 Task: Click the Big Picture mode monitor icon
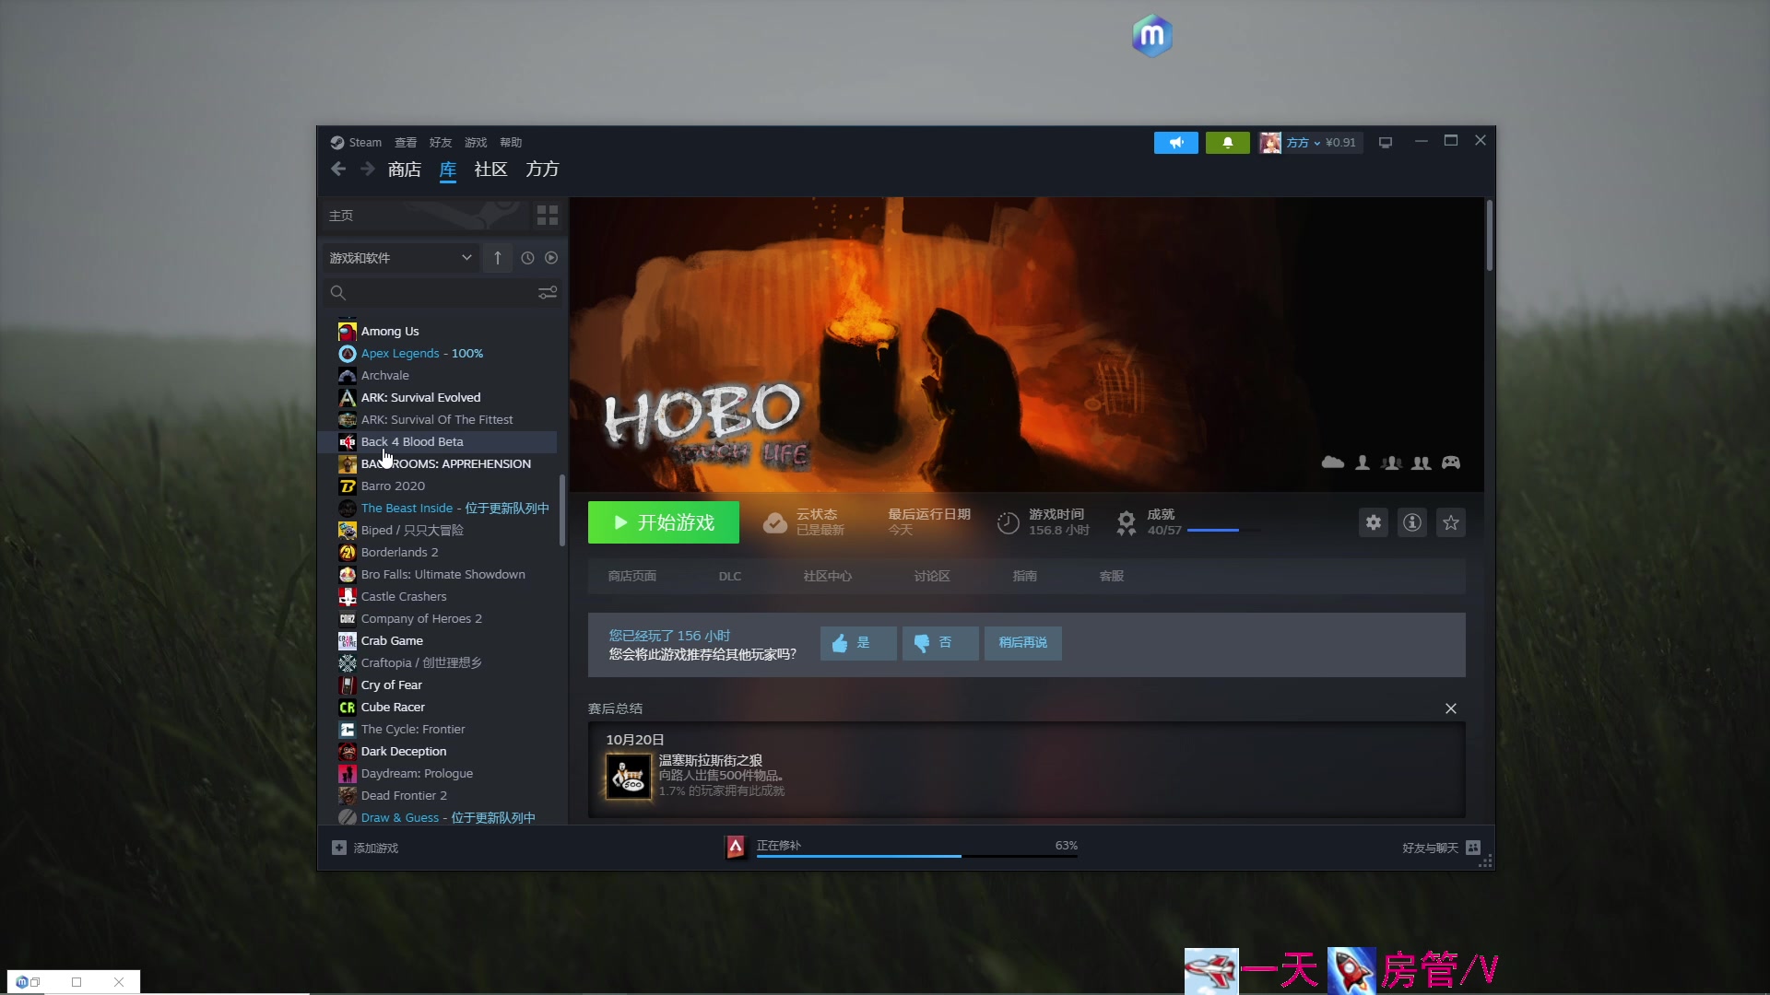pos(1385,143)
